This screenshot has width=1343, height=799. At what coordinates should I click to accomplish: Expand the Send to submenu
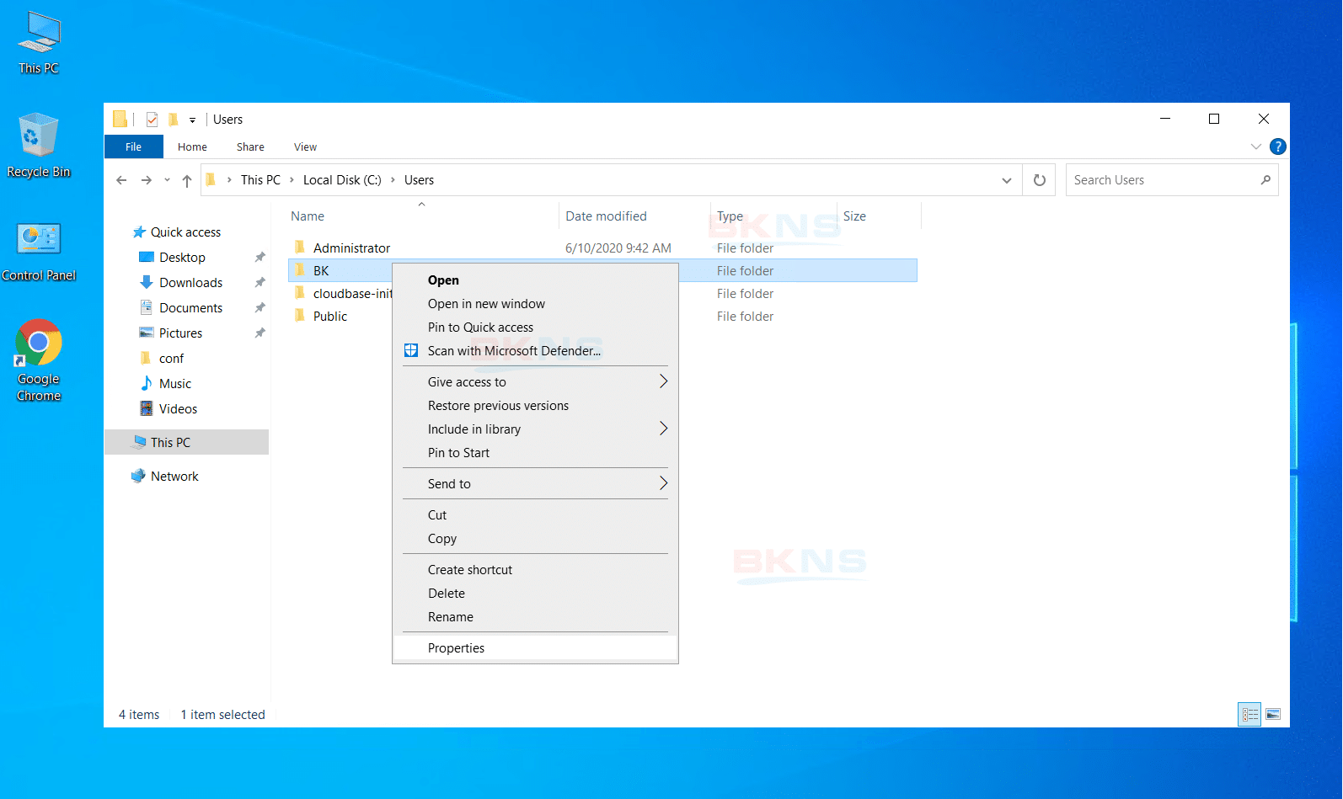click(x=662, y=483)
